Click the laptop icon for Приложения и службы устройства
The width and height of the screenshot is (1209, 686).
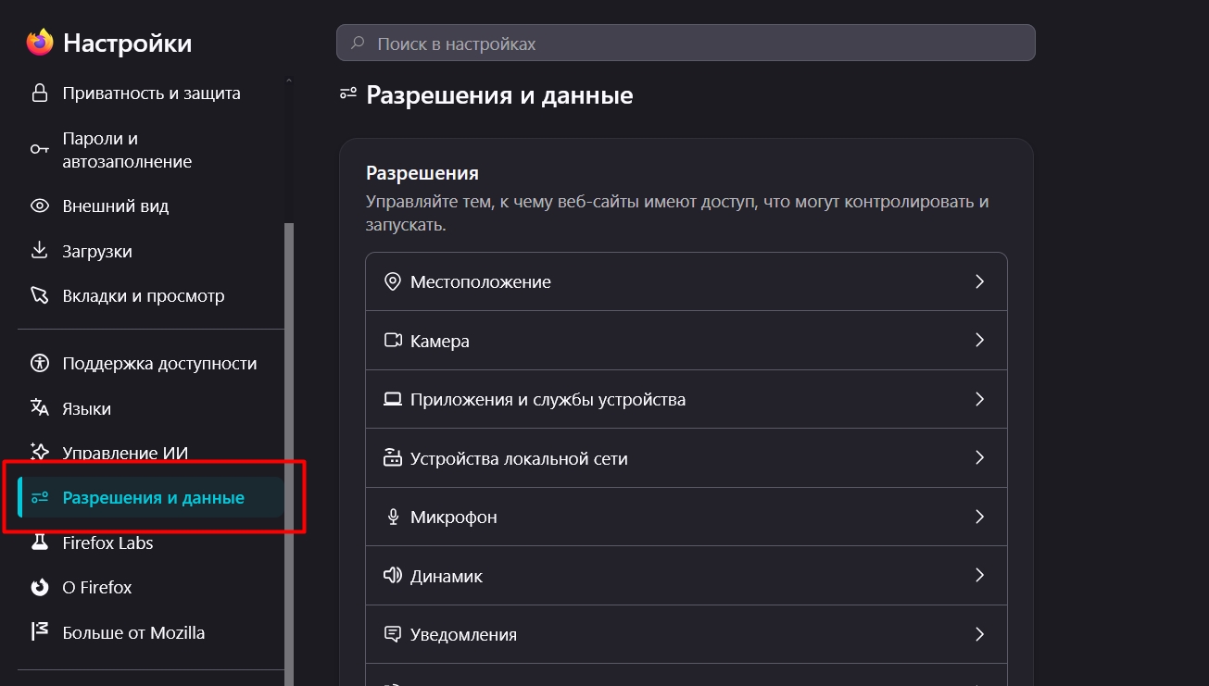pyautogui.click(x=393, y=400)
